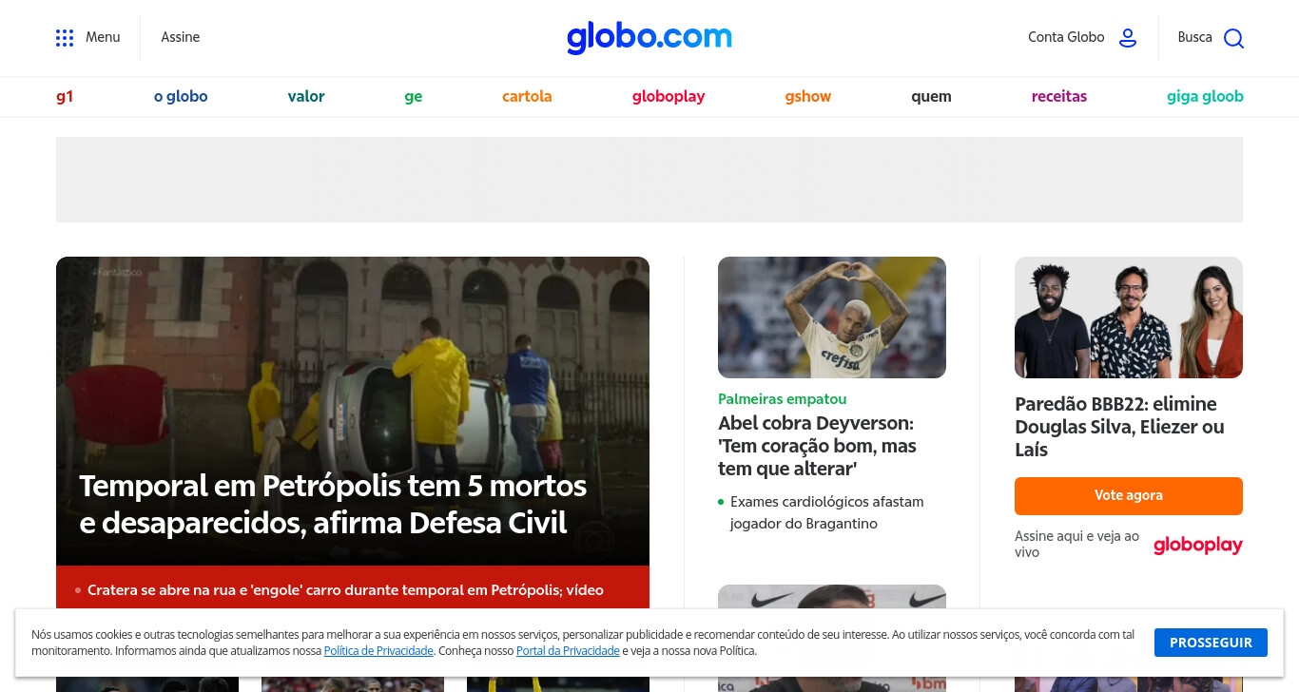1299x692 pixels.
Task: Open the cartola section
Action: pos(527,96)
